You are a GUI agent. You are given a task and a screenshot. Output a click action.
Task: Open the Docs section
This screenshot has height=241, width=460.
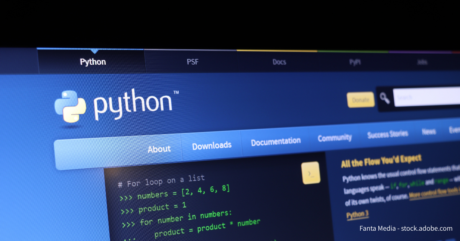pos(279,62)
